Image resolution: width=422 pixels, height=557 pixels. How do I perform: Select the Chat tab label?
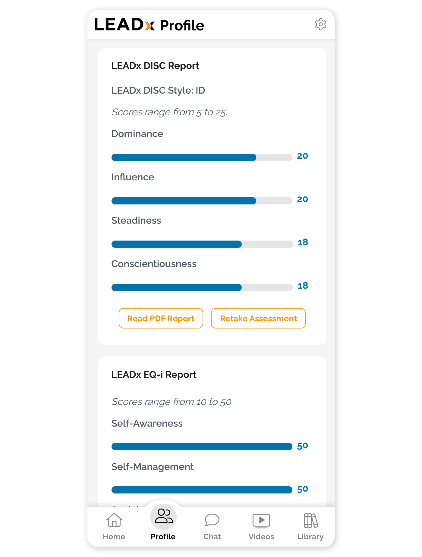point(212,537)
